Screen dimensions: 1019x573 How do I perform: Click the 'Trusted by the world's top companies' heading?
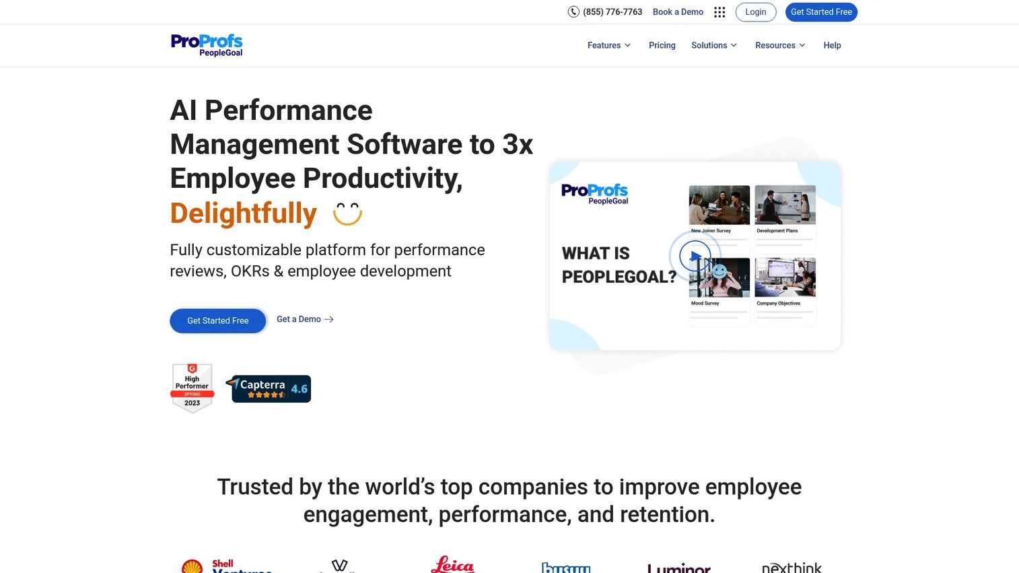509,500
